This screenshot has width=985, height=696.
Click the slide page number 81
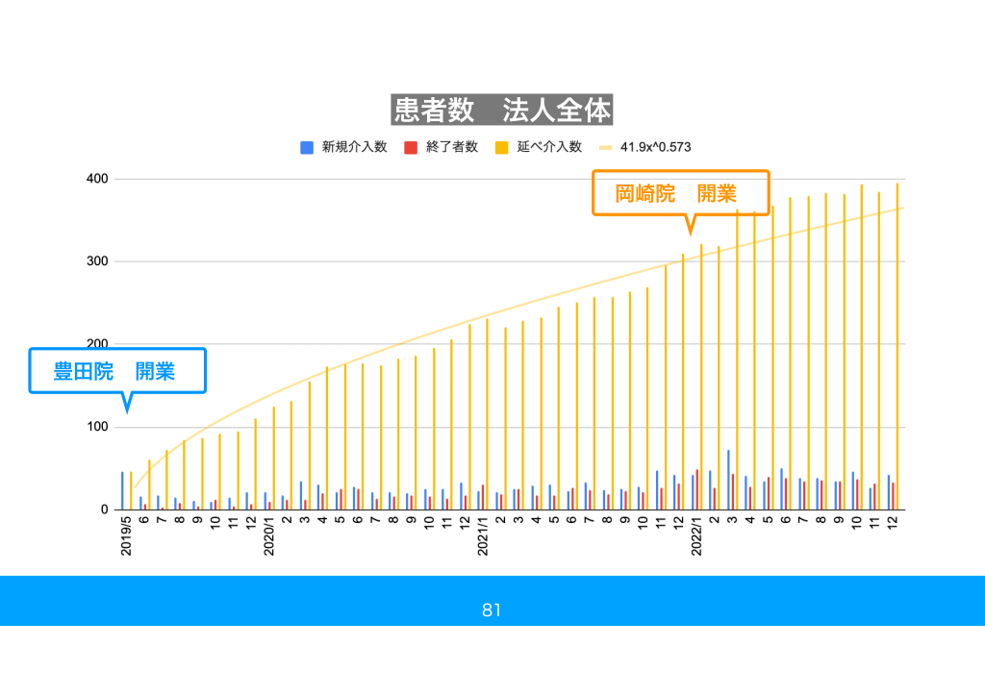pos(492,610)
